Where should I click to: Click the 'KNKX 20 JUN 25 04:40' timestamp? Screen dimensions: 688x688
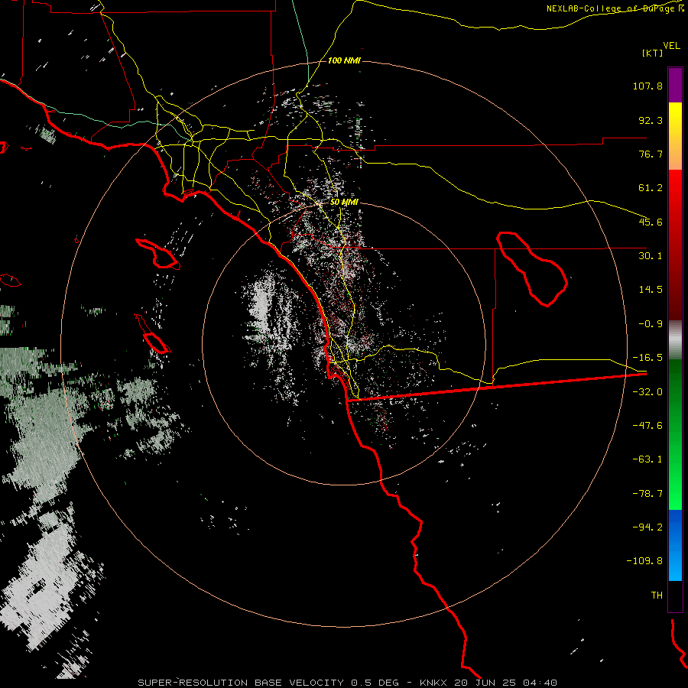(x=488, y=683)
